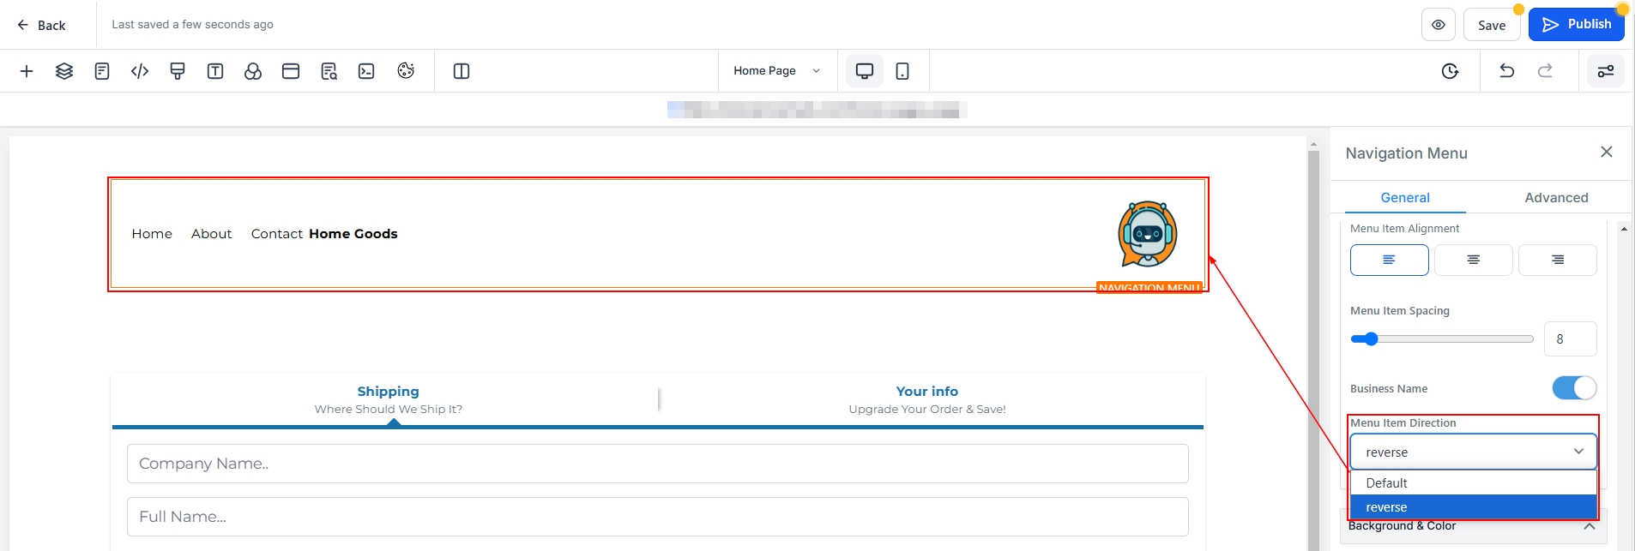This screenshot has width=1635, height=551.
Task: Click the Publish button
Action: (1577, 25)
